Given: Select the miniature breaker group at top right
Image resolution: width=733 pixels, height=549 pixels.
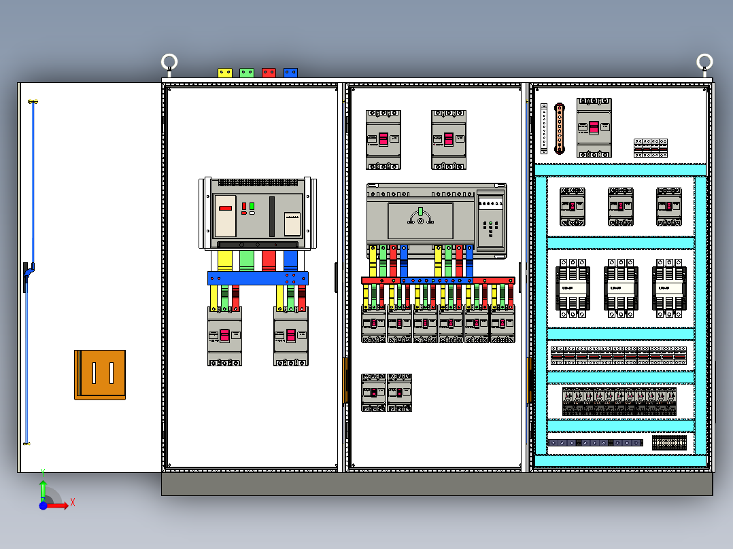Looking at the screenshot, I should click(650, 147).
